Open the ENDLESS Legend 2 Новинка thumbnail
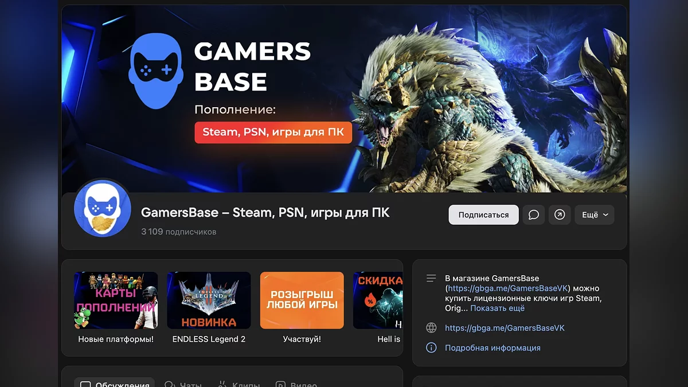 [209, 300]
